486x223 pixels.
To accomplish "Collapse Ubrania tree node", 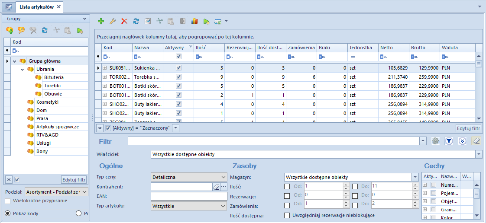I will 23,69.
